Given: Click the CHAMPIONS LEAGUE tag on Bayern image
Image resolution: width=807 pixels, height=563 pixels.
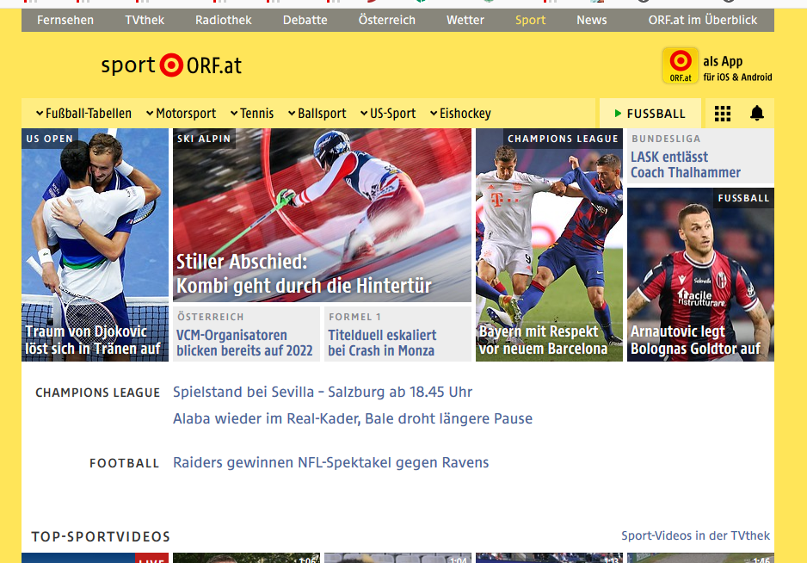Looking at the screenshot, I should pos(563,139).
